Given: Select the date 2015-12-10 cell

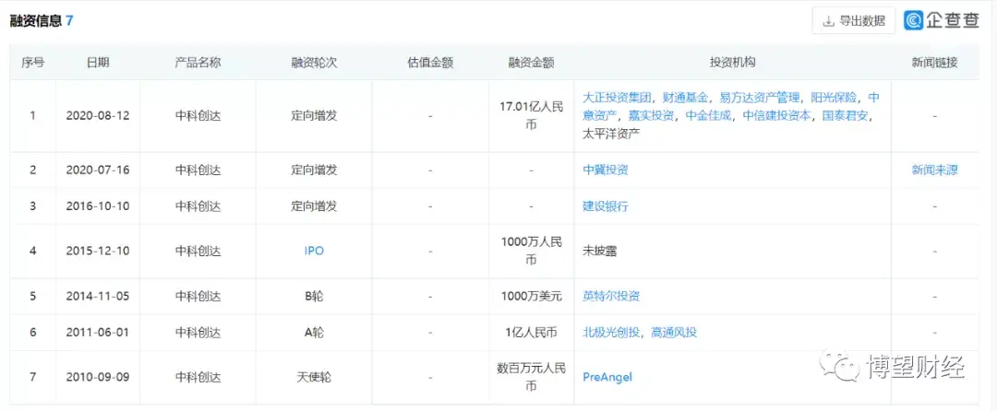Looking at the screenshot, I should point(98,252).
